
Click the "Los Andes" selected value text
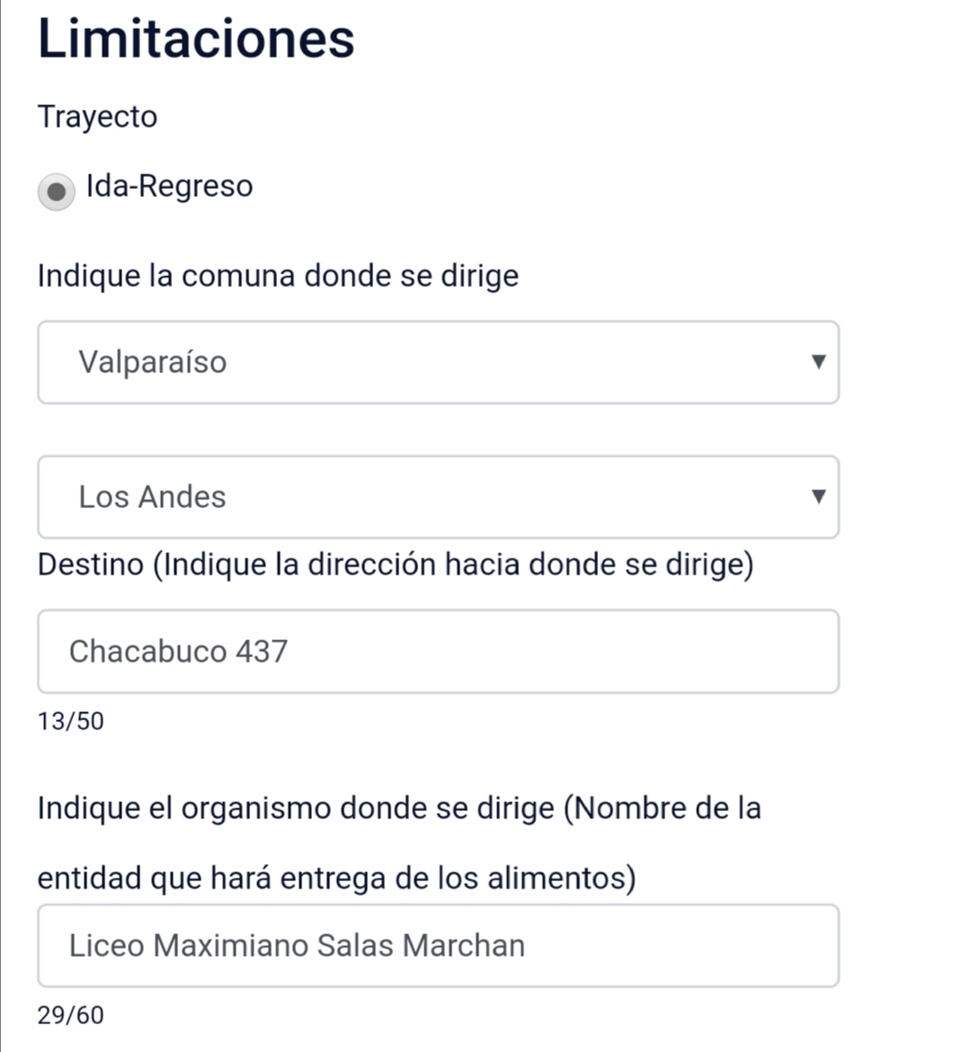(x=152, y=497)
